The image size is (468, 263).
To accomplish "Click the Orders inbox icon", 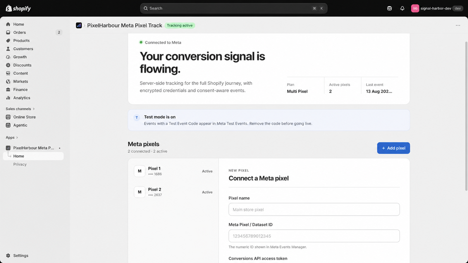I will click(x=8, y=32).
